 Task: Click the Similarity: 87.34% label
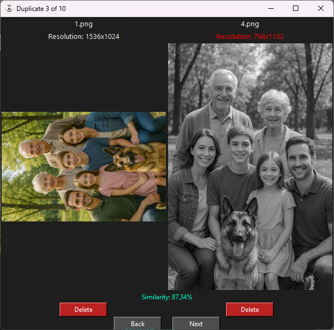pos(167,297)
